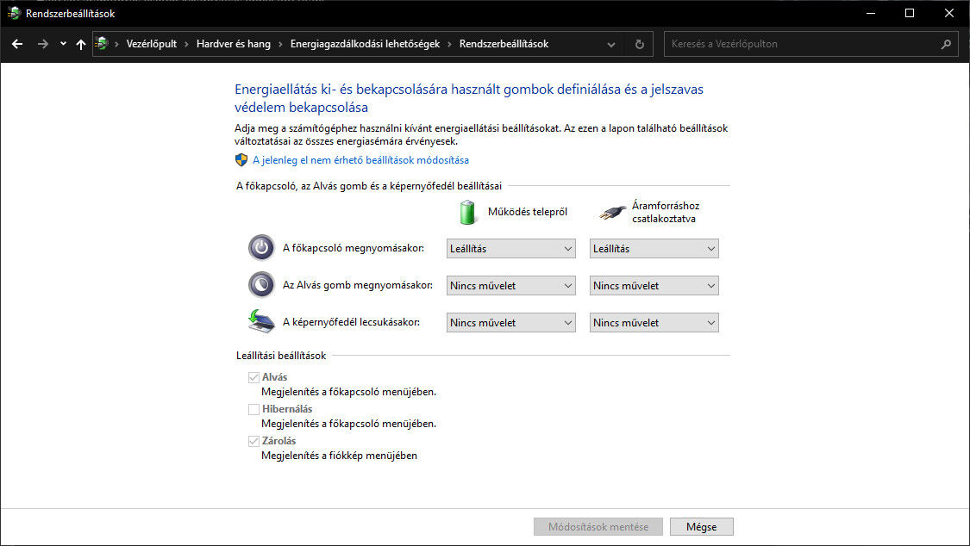
Task: Click the power button icon
Action: (261, 248)
